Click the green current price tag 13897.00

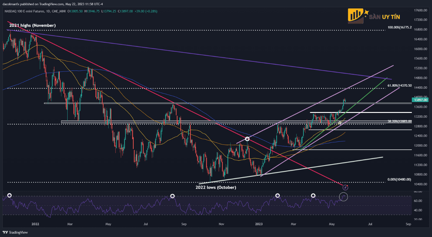tap(420, 100)
